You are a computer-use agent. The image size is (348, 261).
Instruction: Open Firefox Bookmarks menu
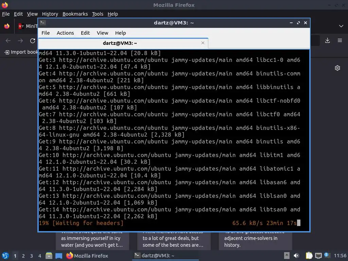click(75, 14)
